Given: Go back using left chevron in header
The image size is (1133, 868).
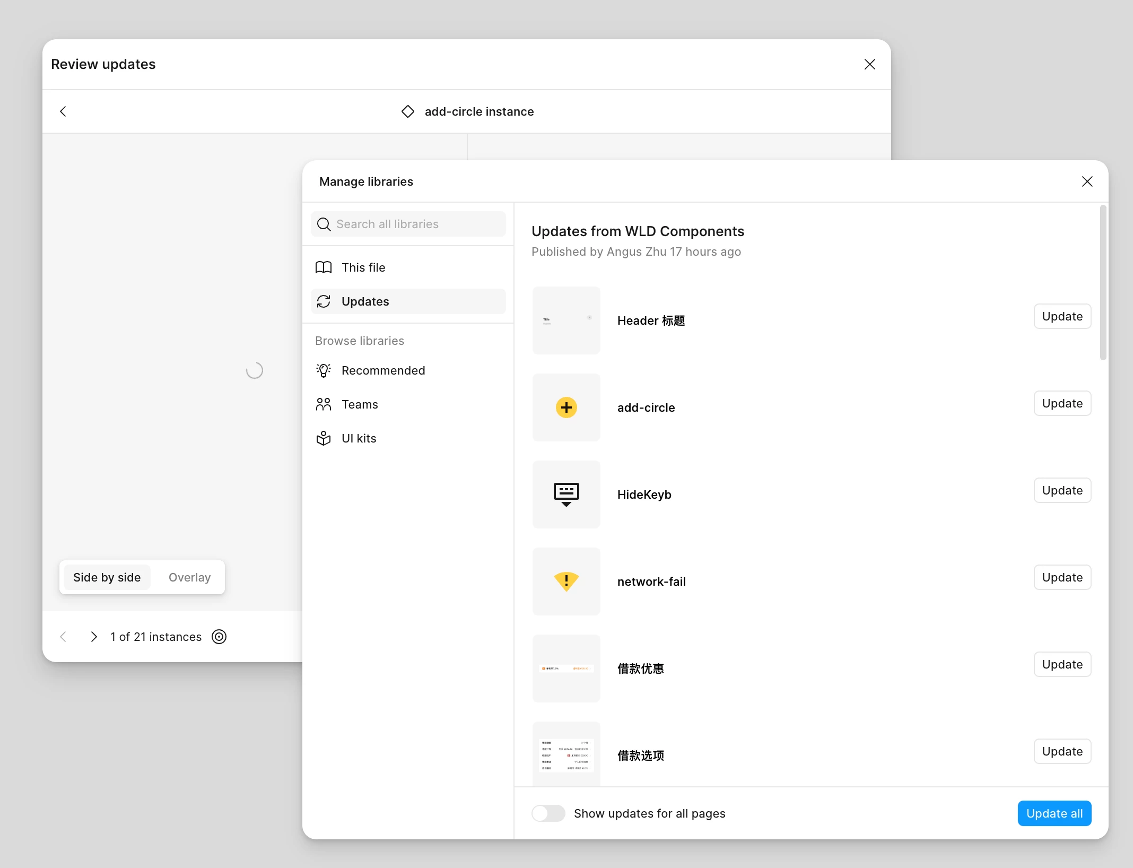Looking at the screenshot, I should click(x=63, y=111).
